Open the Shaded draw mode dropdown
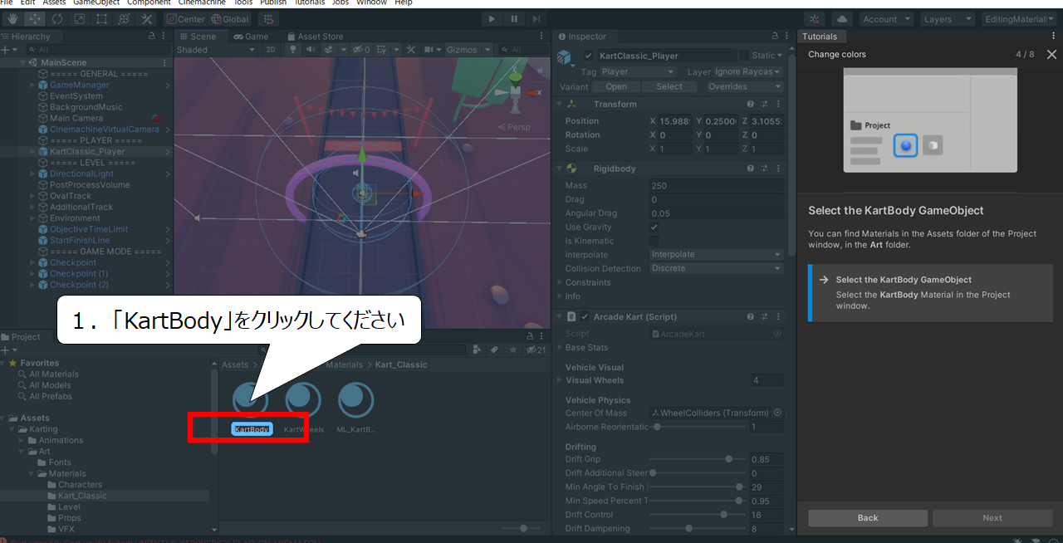1063x543 pixels. coord(216,50)
